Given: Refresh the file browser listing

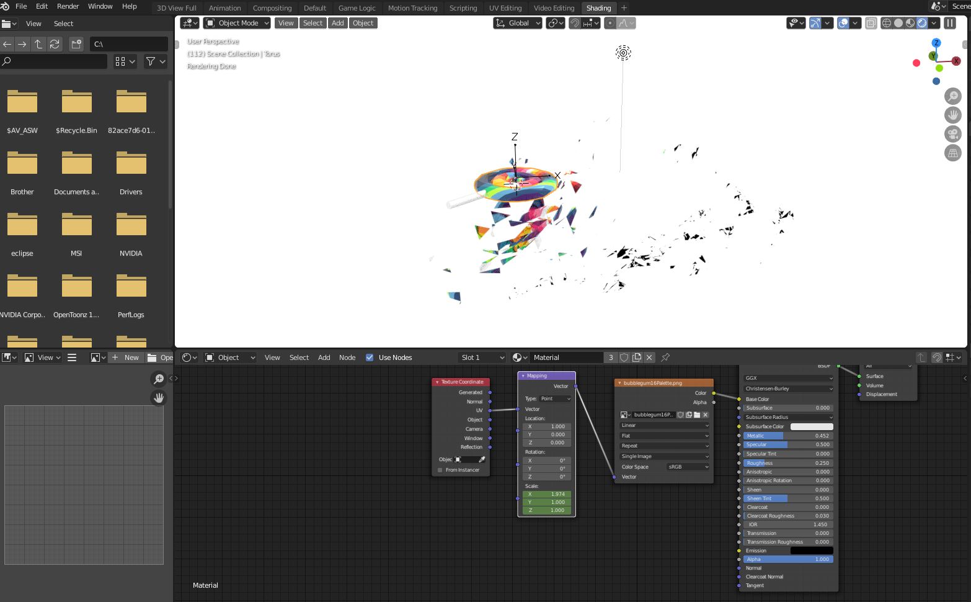Looking at the screenshot, I should coord(55,44).
